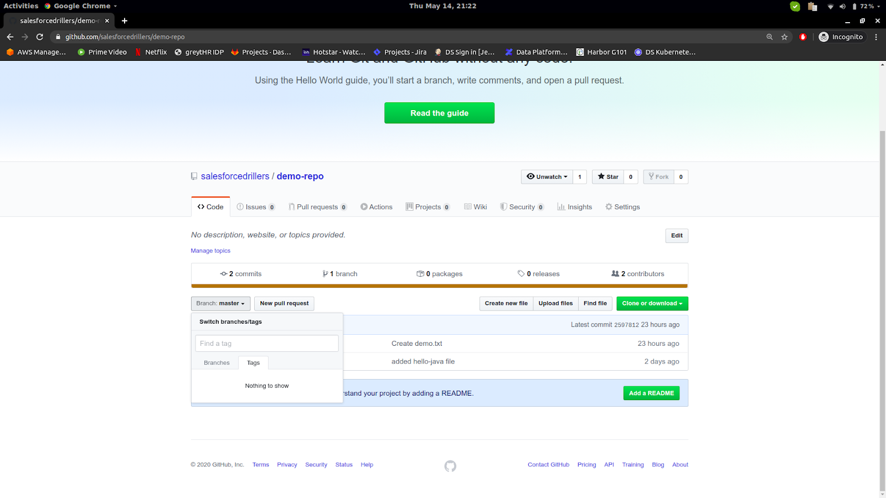Screen dimensions: 886x498
Task: Close the salesforcedrillers/demo-repo tab
Action: pyautogui.click(x=107, y=20)
